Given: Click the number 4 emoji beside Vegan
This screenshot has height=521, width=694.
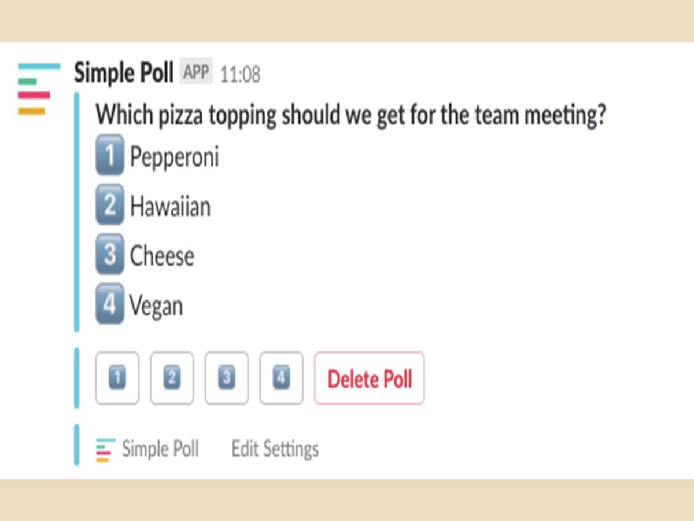Looking at the screenshot, I should tap(110, 304).
